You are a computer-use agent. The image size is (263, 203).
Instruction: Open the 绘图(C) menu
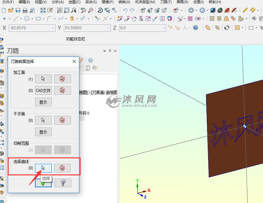pyautogui.click(x=75, y=2)
